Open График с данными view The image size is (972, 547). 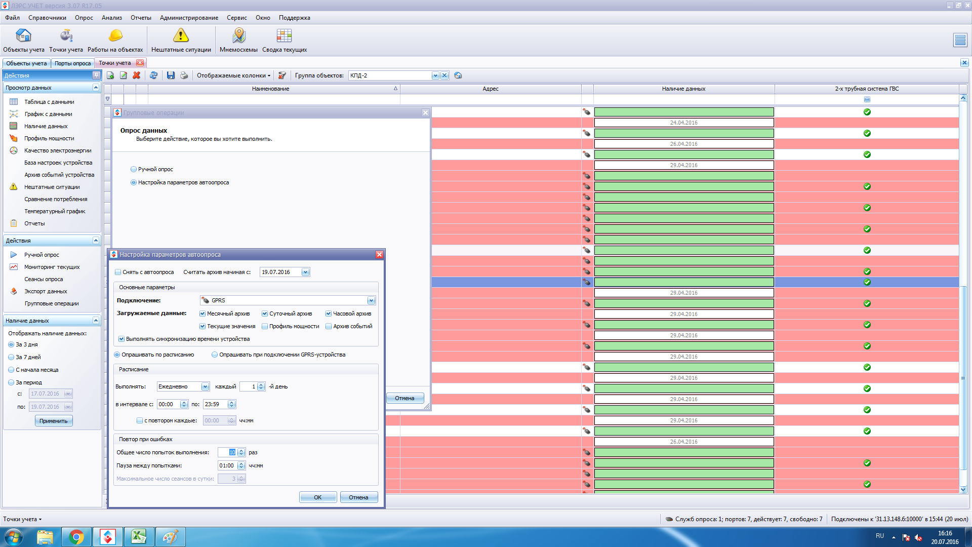point(48,114)
